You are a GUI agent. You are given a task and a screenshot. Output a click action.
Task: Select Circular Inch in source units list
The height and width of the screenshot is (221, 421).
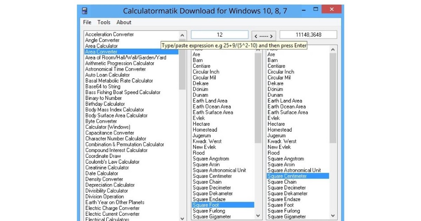point(206,72)
